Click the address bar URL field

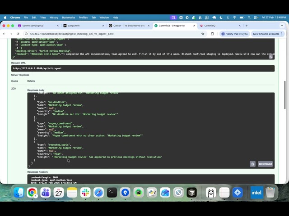(x=114, y=34)
